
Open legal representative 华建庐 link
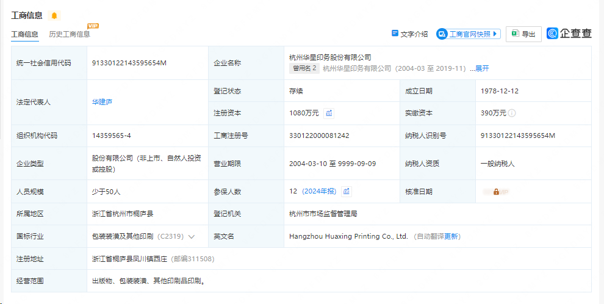click(102, 102)
